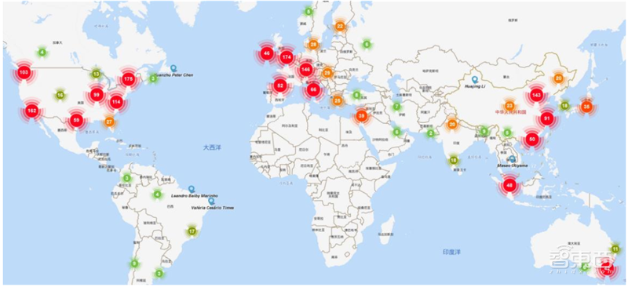
Task: Click the green 6 cluster near the Persian Gulf
Action: [x=396, y=132]
